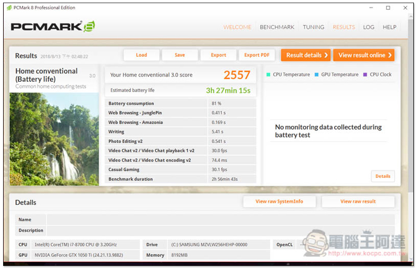Click the Name input field
417x269 pixels.
(x=220, y=220)
